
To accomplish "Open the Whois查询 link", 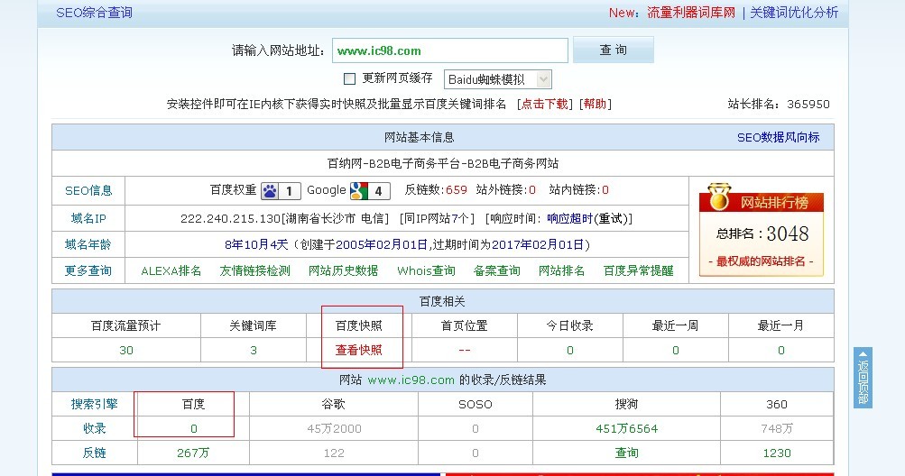I will pos(426,270).
